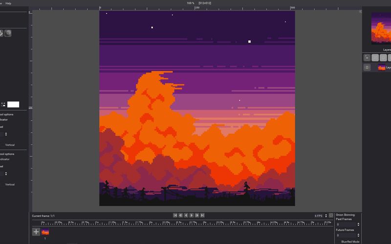Select frame 1 thumbnail in timeline
This screenshot has height=244, width=391.
(45, 232)
